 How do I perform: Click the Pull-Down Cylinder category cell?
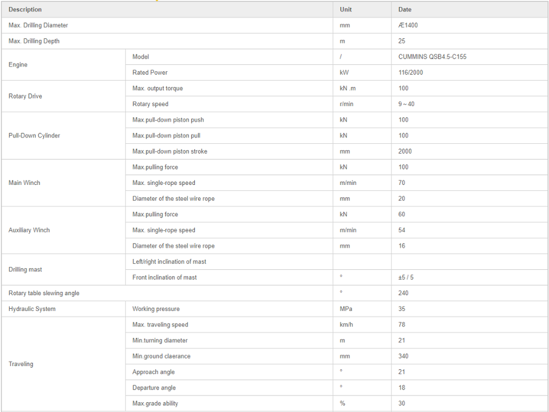[x=34, y=136]
